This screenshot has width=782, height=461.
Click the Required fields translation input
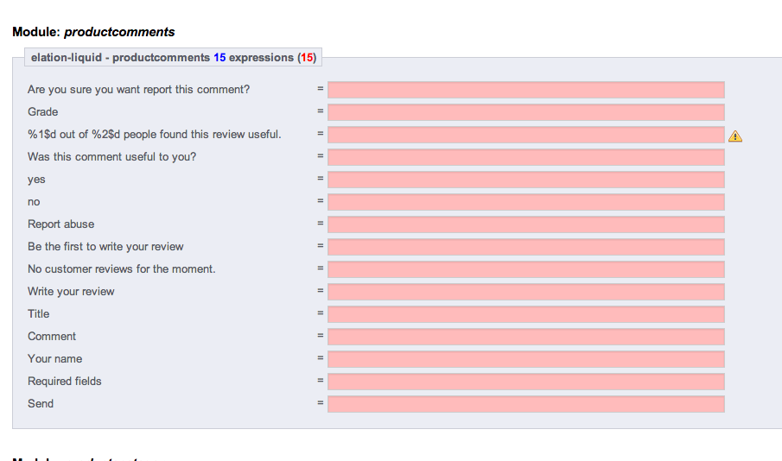click(525, 382)
